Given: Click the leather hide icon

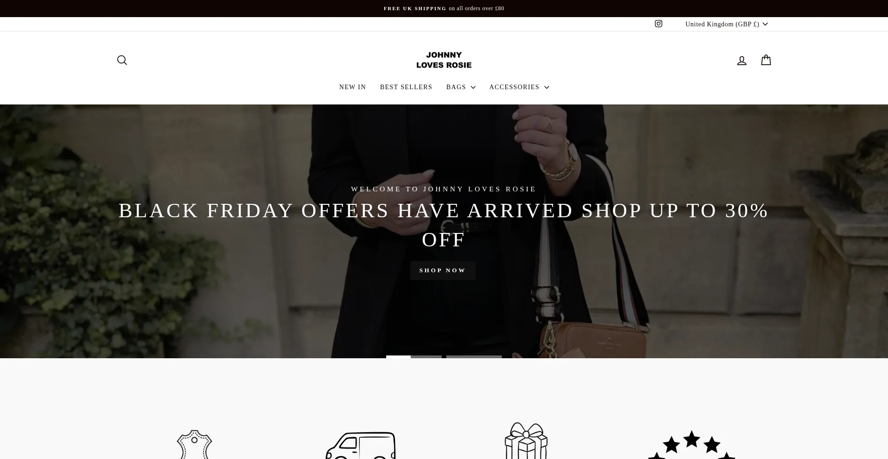Looking at the screenshot, I should click(x=194, y=445).
